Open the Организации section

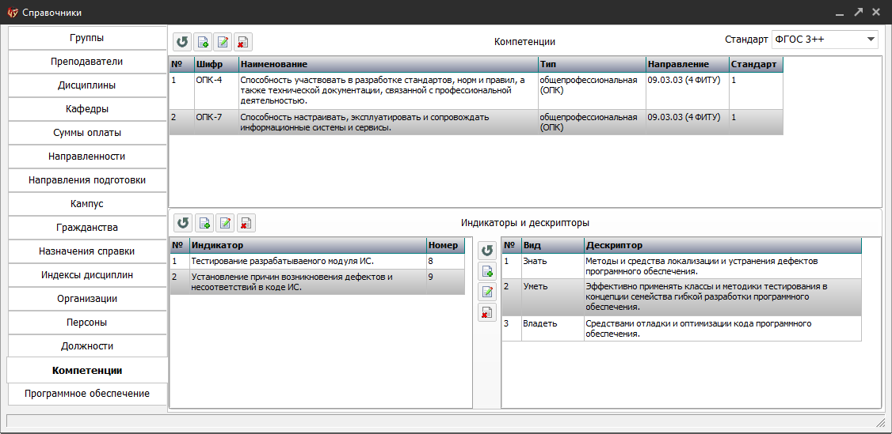[87, 298]
